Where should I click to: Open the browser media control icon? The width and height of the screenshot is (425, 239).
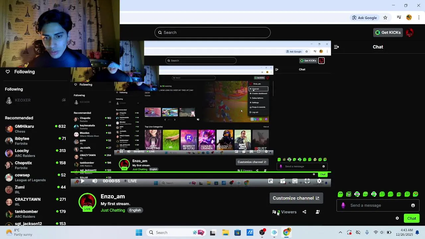click(399, 18)
